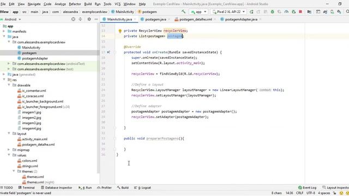This screenshot has height=196, width=349.
Task: Expand the androidTest package node
Action: pyautogui.click(x=9, y=64)
